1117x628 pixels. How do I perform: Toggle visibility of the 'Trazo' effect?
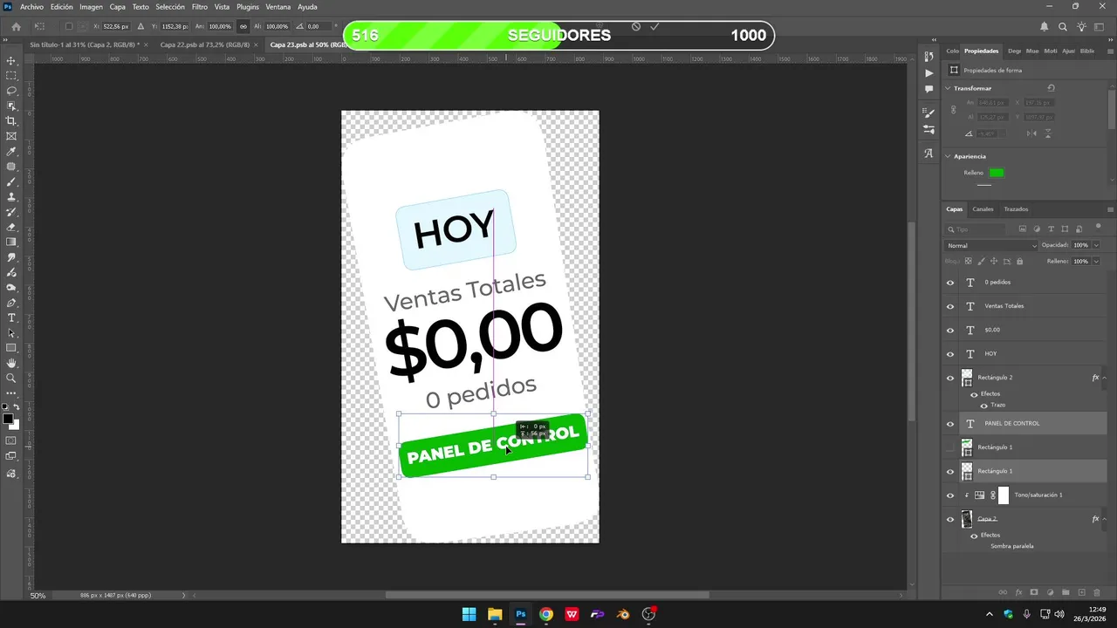(984, 406)
